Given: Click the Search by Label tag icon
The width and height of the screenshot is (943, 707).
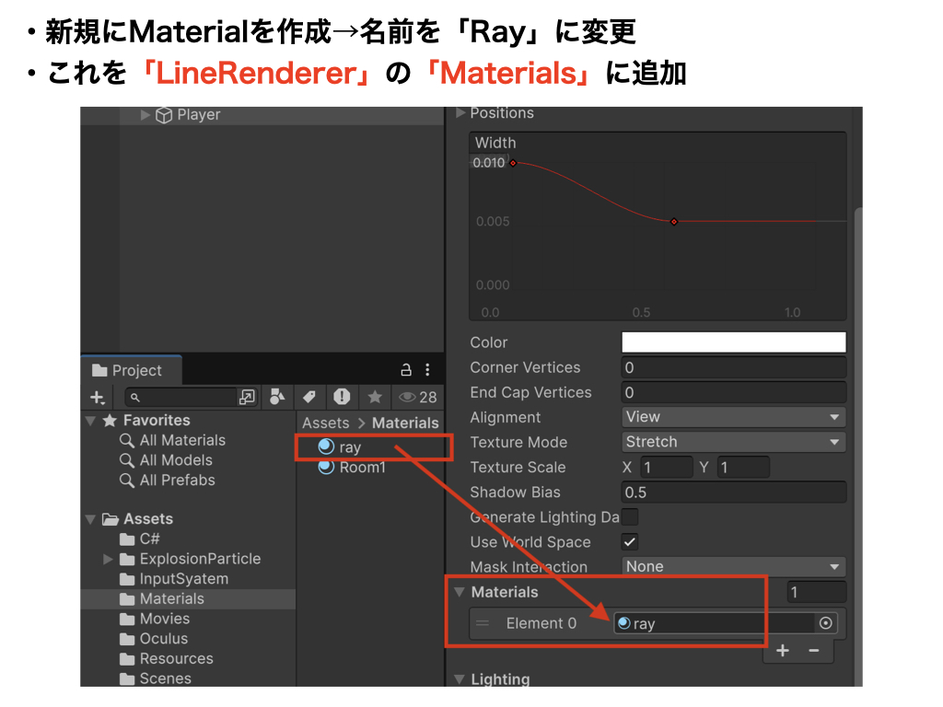Looking at the screenshot, I should pos(309,397).
